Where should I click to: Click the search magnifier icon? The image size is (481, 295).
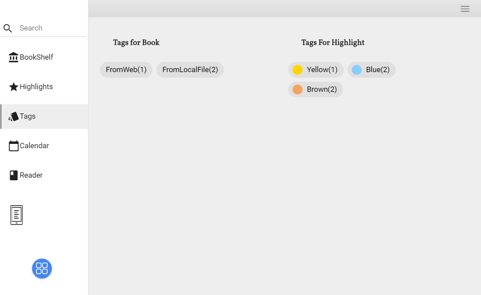point(8,28)
